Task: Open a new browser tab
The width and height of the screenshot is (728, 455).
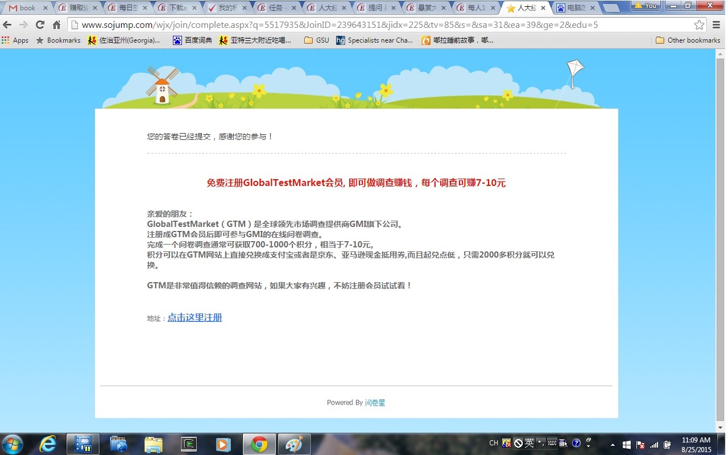Action: point(611,9)
